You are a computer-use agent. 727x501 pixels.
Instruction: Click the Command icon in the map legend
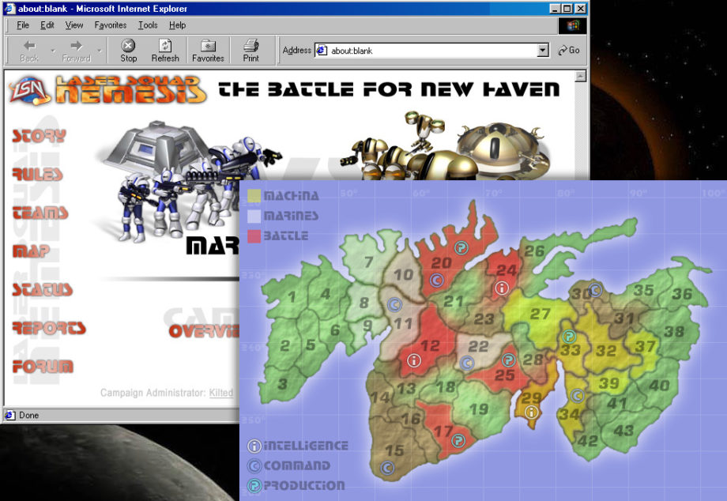254,465
